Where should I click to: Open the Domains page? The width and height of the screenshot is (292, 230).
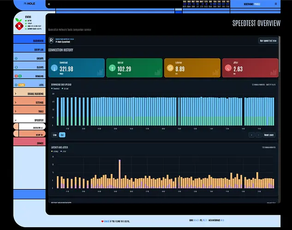(x=30, y=75)
